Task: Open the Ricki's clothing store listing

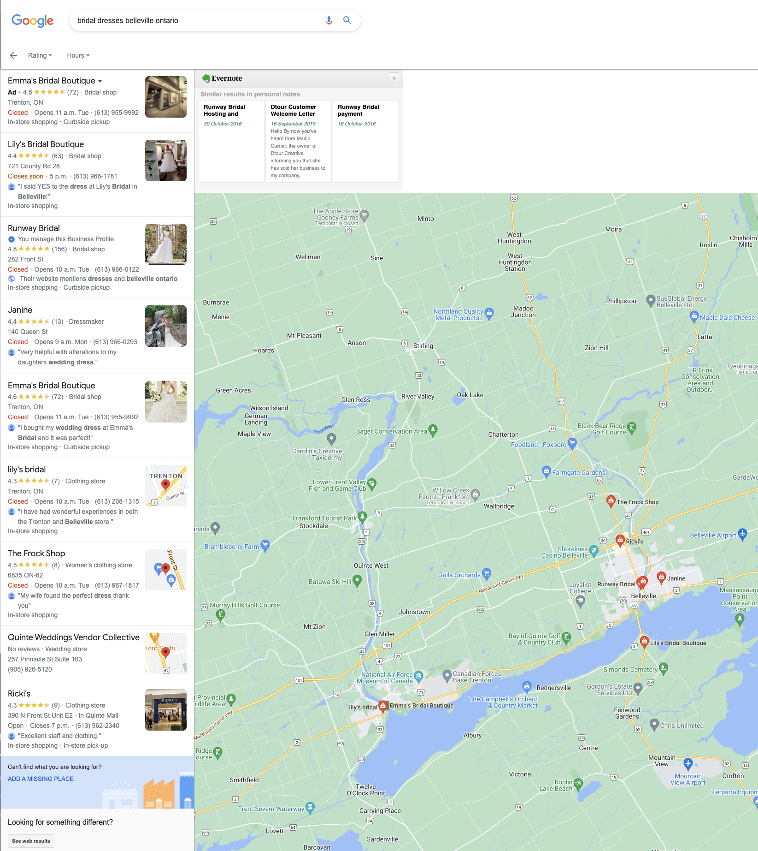Action: pos(19,694)
